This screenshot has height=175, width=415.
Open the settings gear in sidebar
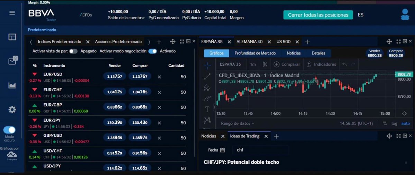(x=12, y=110)
